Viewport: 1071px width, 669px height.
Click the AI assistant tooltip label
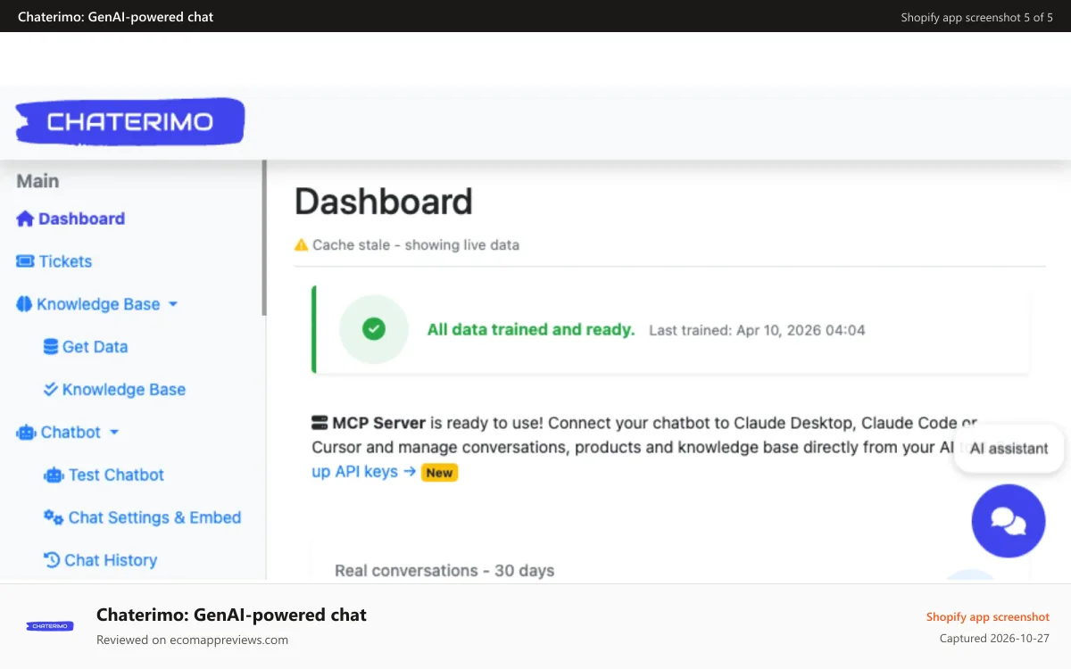point(1009,449)
